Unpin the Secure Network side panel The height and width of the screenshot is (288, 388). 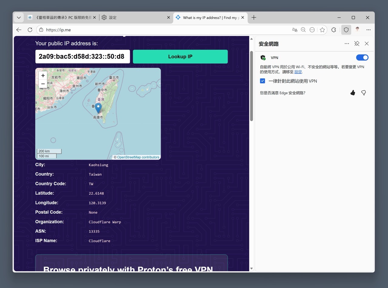(x=357, y=44)
